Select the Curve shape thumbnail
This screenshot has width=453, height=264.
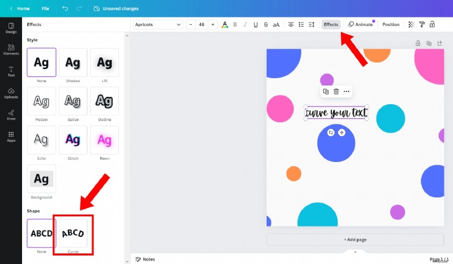click(x=72, y=233)
